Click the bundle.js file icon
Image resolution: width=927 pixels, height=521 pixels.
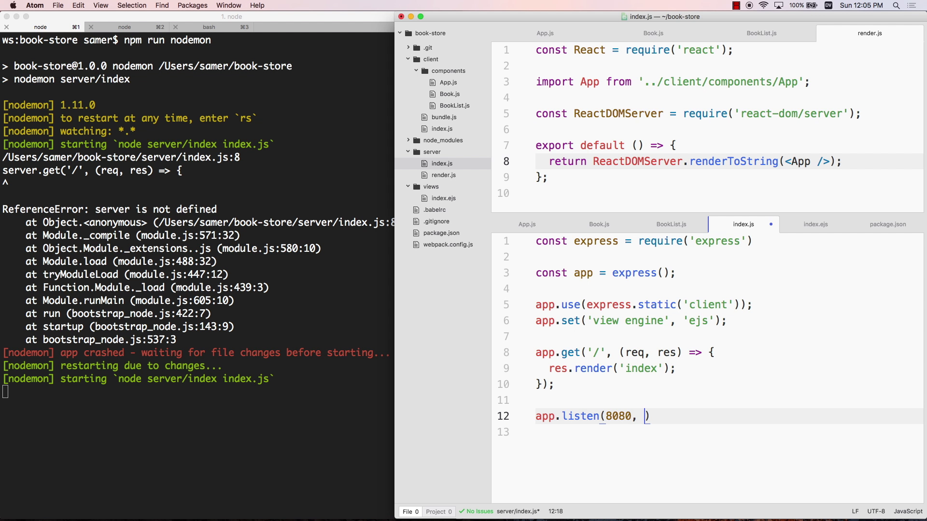(x=424, y=117)
